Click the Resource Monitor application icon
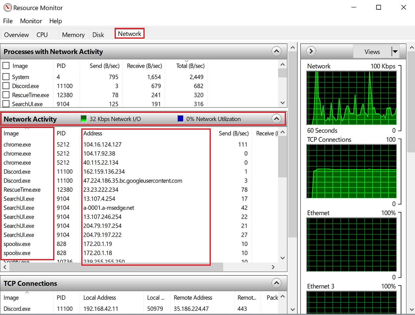The height and width of the screenshot is (315, 415). (x=7, y=7)
